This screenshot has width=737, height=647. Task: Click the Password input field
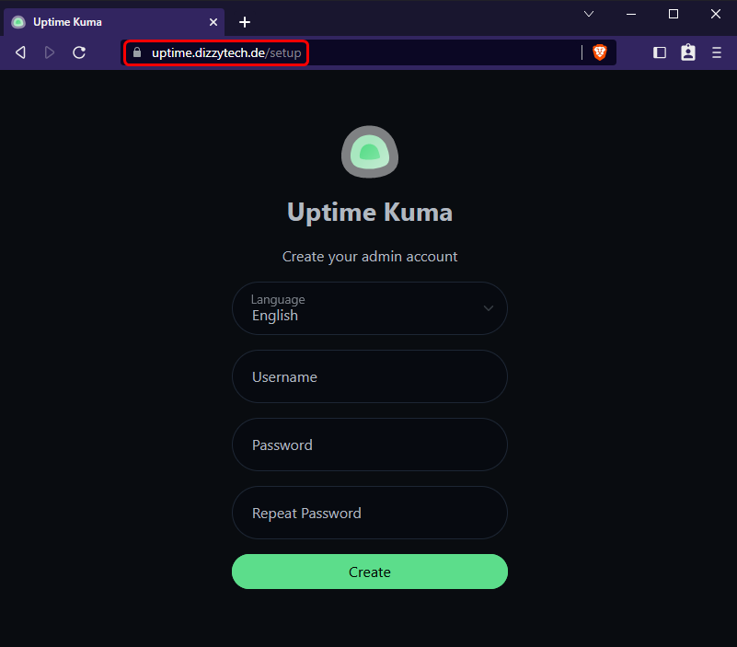[x=369, y=445]
